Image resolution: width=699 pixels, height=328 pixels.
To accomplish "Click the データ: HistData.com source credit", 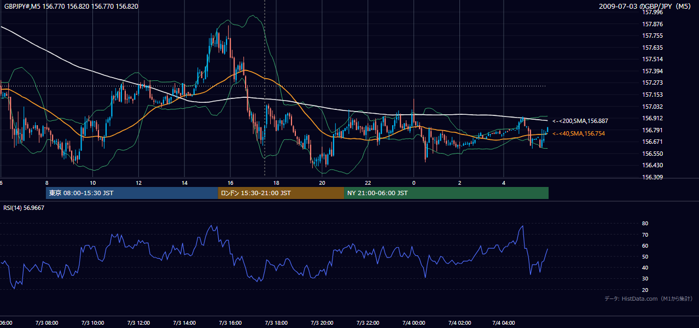I will (649, 298).
